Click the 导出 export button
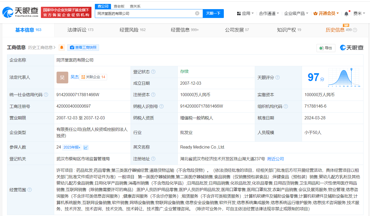This screenshot has height=216, width=370. tap(326, 48)
